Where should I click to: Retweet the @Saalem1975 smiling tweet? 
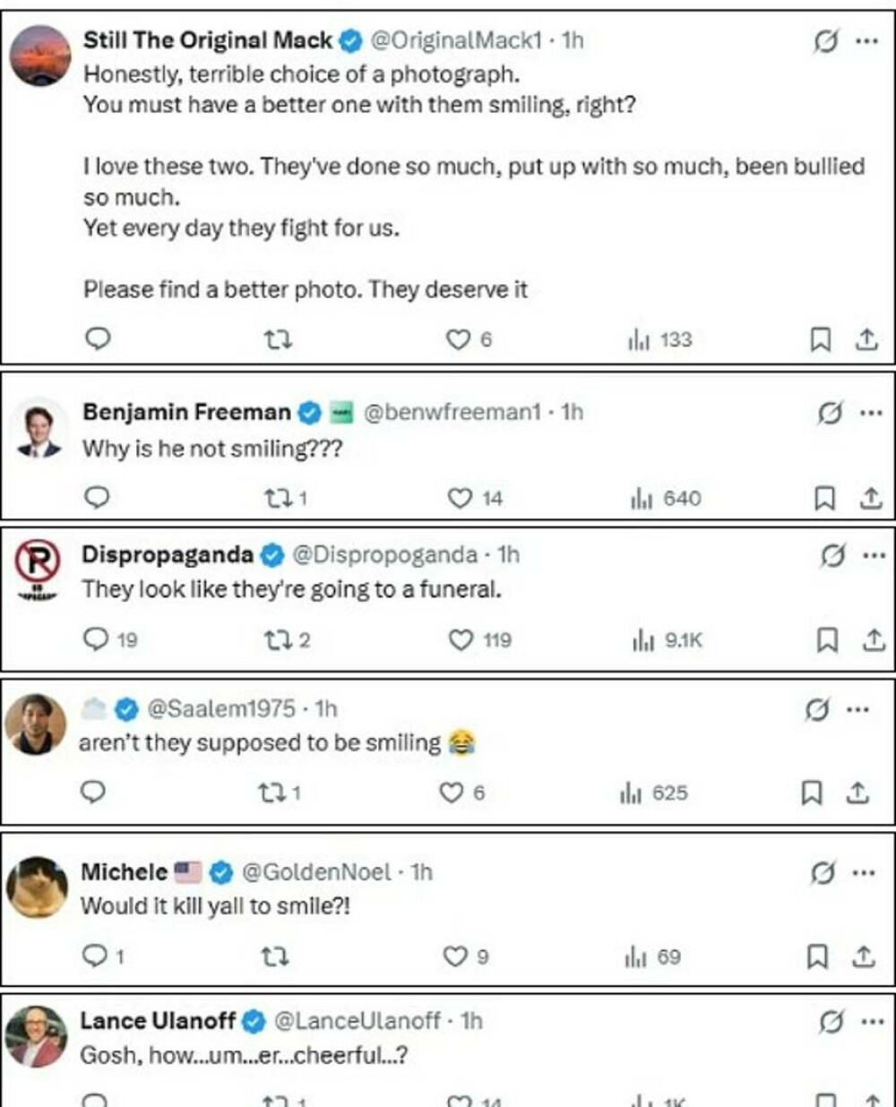point(271,793)
